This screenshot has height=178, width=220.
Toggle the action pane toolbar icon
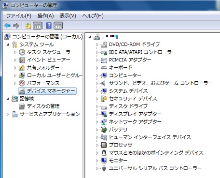pos(58,26)
